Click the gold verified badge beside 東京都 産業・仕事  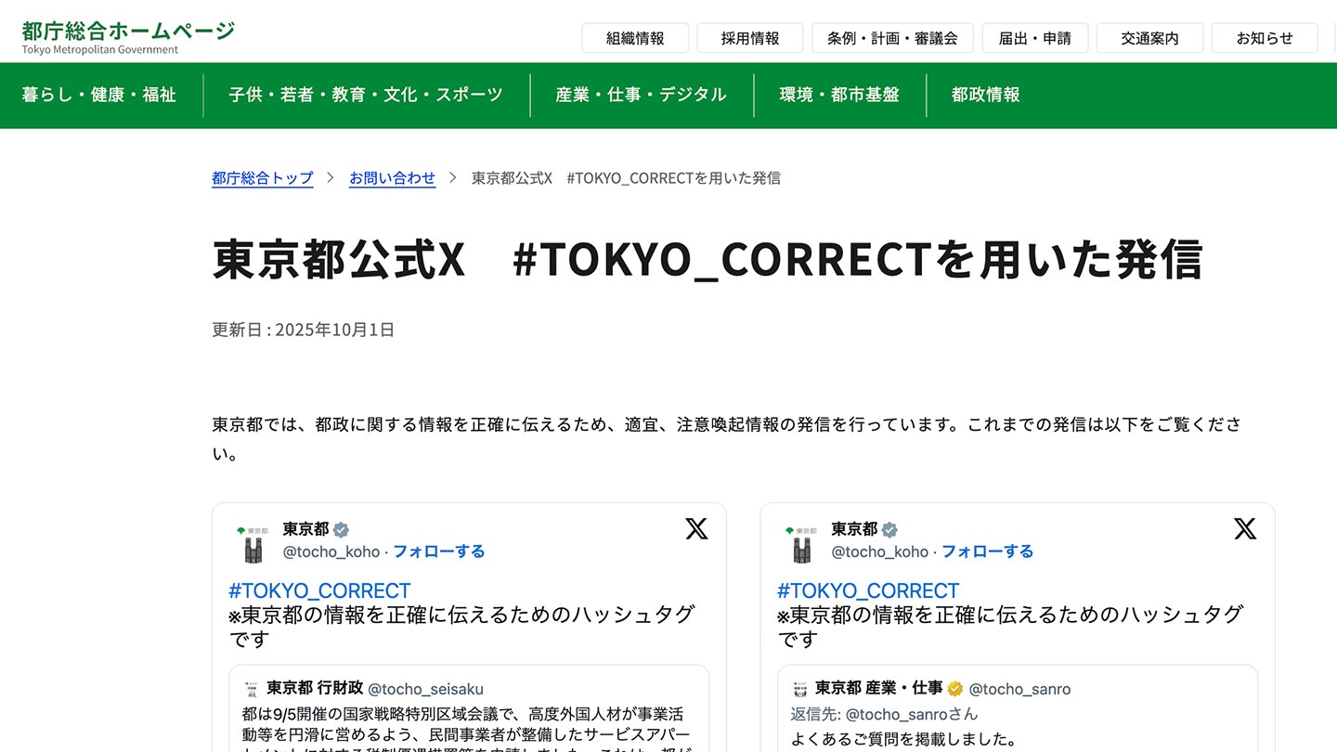954,689
